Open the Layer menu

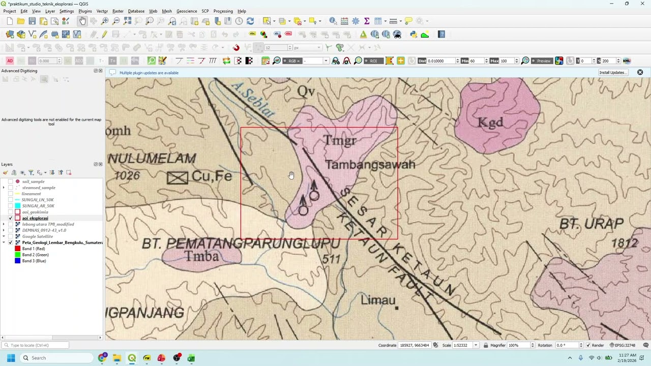click(x=50, y=11)
